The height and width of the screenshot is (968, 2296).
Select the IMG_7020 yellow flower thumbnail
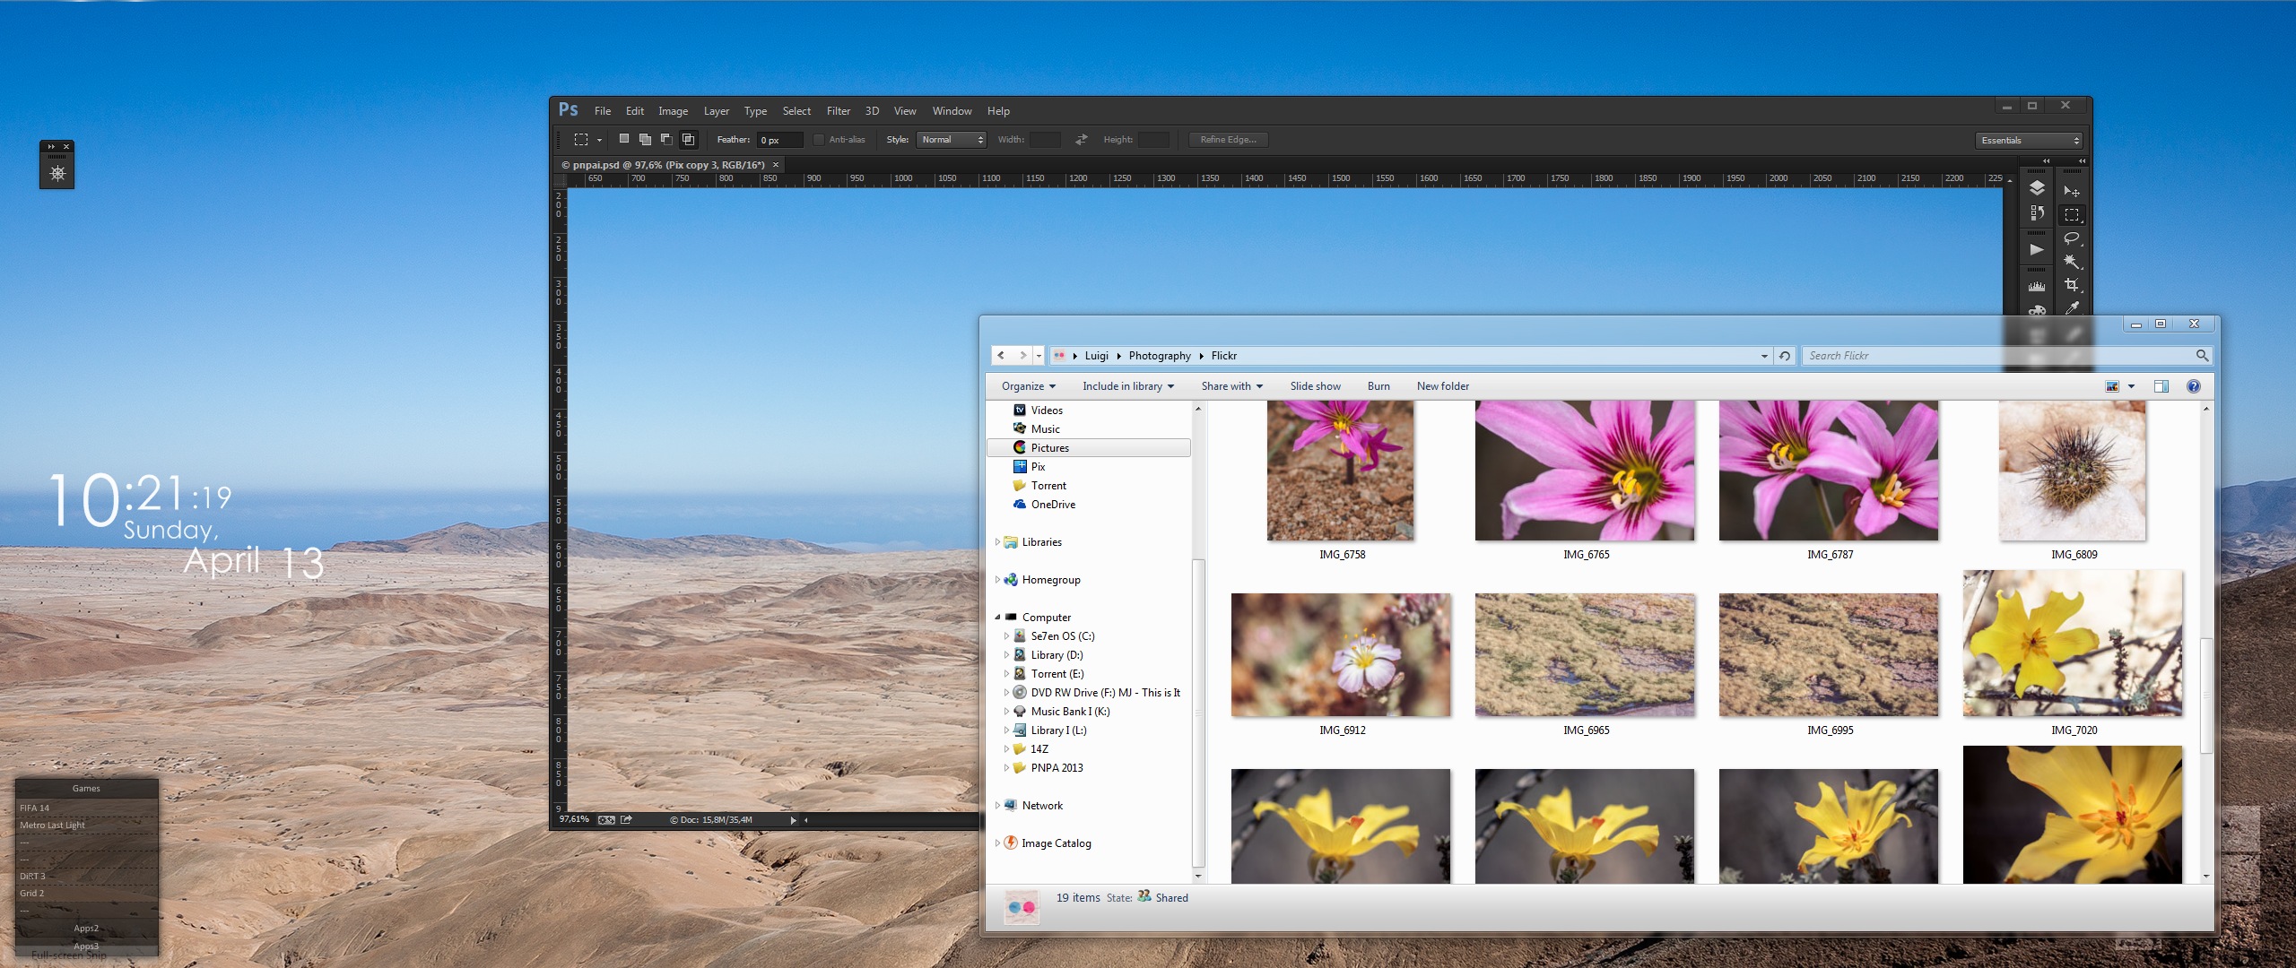click(x=2073, y=643)
